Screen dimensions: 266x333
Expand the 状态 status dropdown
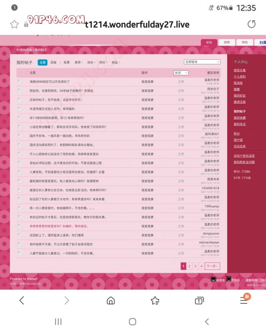click(181, 73)
